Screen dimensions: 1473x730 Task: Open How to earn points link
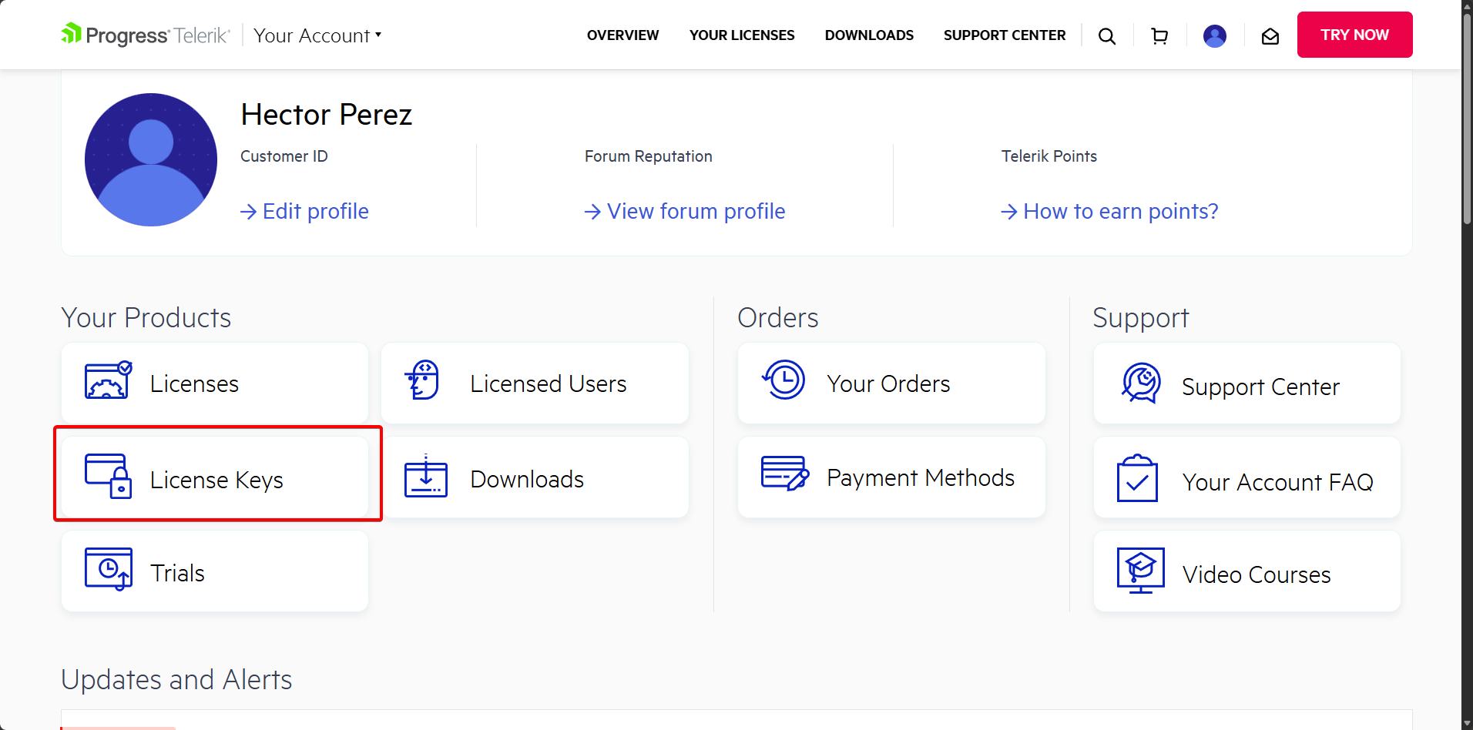tap(1109, 211)
